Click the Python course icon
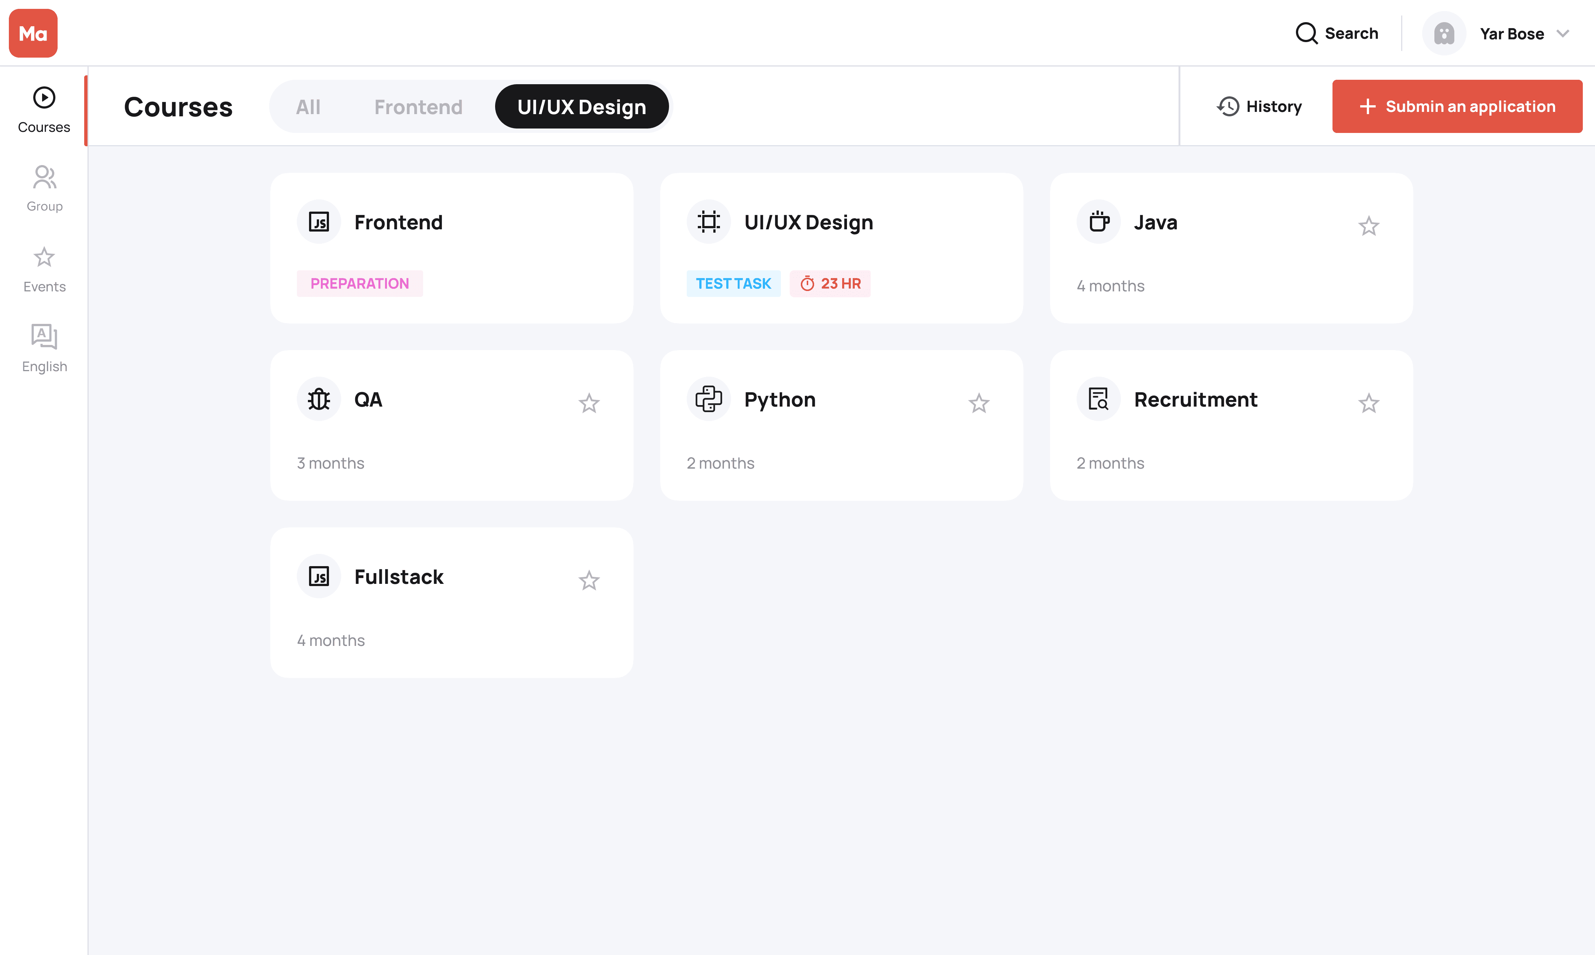This screenshot has height=955, width=1595. click(709, 399)
